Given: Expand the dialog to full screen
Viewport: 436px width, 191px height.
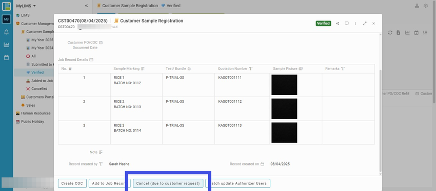Looking at the screenshot, I should (x=365, y=23).
